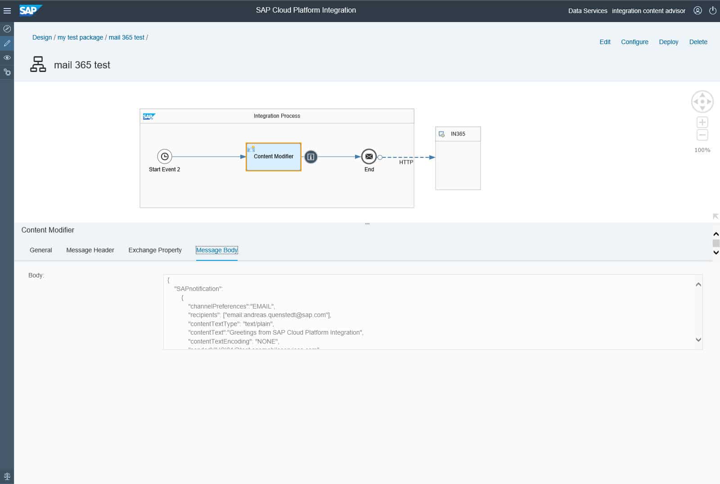Select the Design pencil icon in sidebar
This screenshot has height=484, width=720.
(7, 43)
